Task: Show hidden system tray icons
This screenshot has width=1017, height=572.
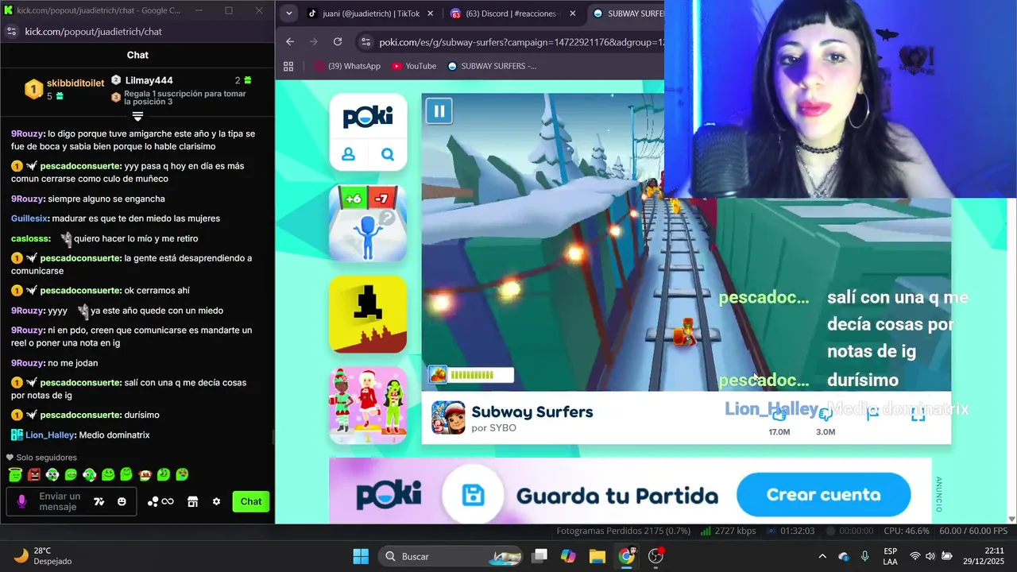Action: 822,556
